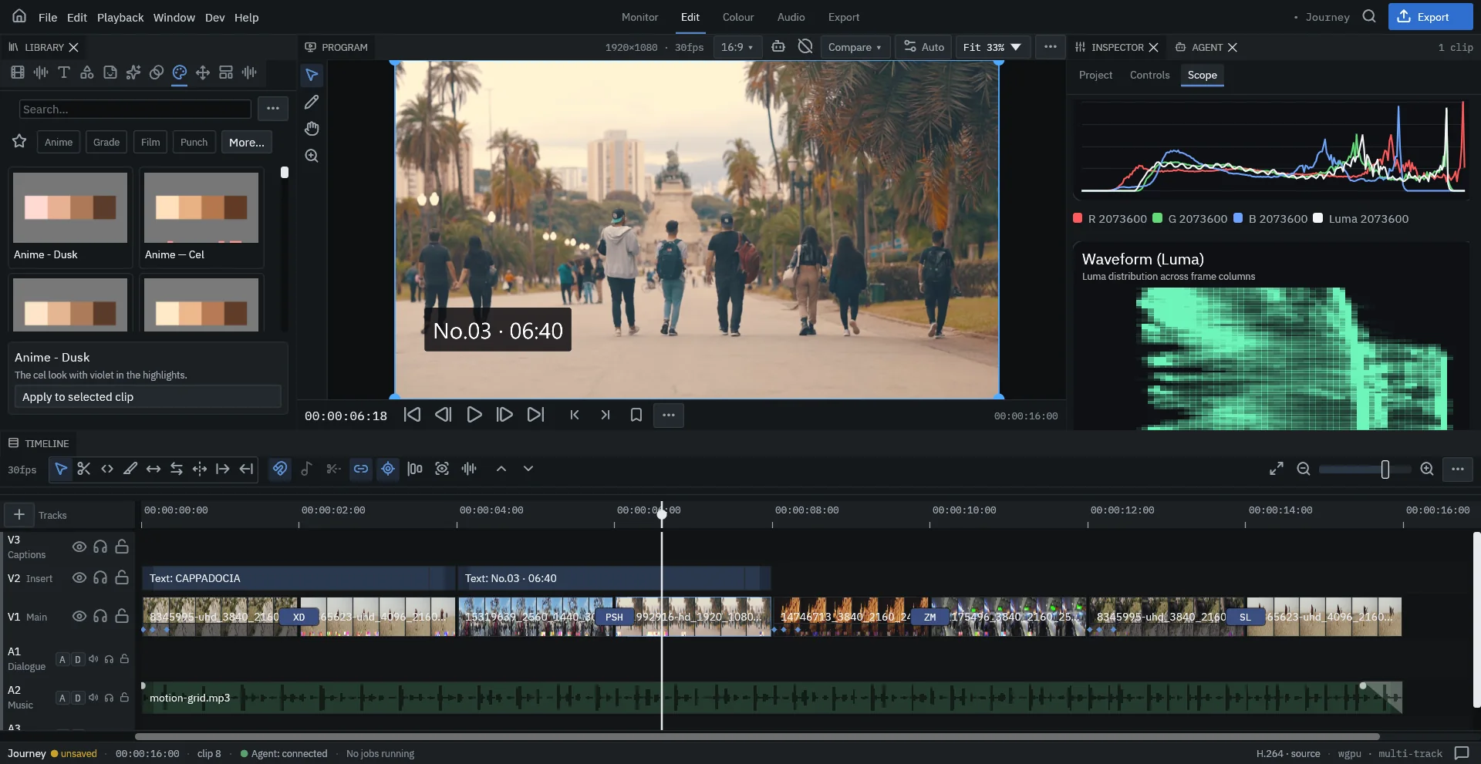The width and height of the screenshot is (1481, 764).
Task: Switch to the Colour workspace tab
Action: click(738, 17)
